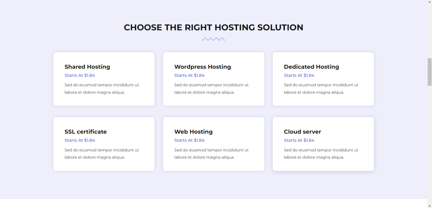Select the Web Hosting card area
This screenshot has height=208, width=432.
point(213,144)
